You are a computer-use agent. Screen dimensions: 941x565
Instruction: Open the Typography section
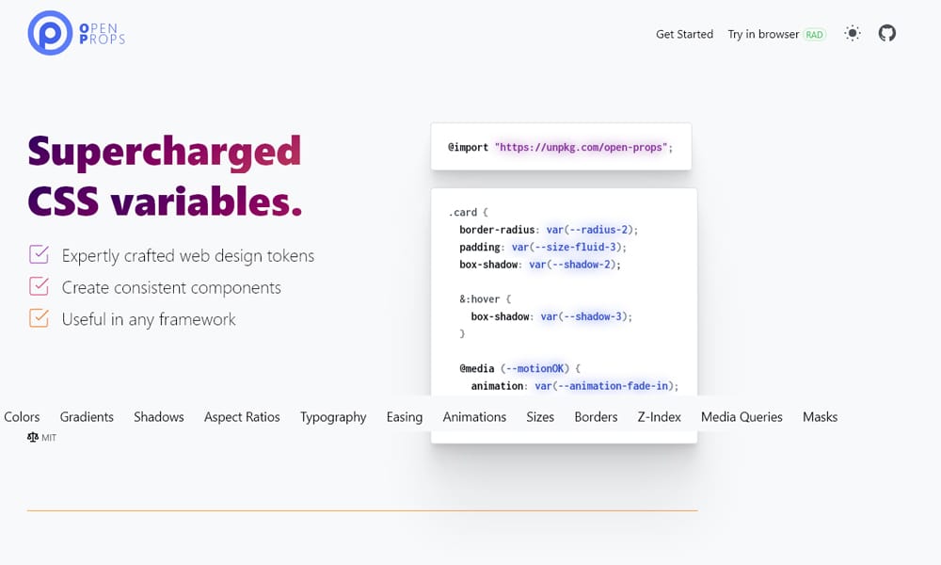pyautogui.click(x=333, y=416)
